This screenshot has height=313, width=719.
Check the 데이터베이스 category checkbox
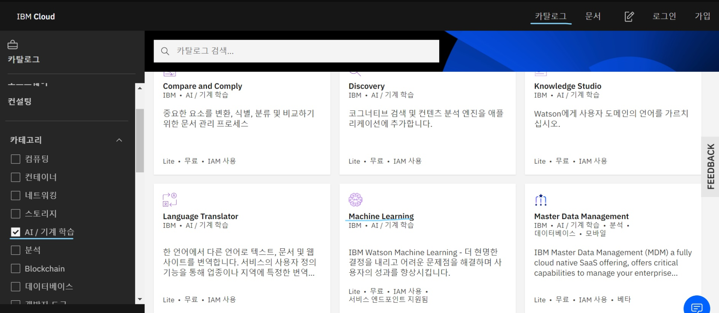(16, 287)
